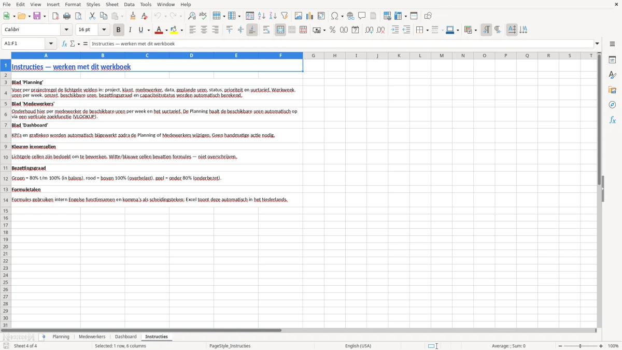Add a decimal place
The image size is (622, 350).
click(369, 30)
